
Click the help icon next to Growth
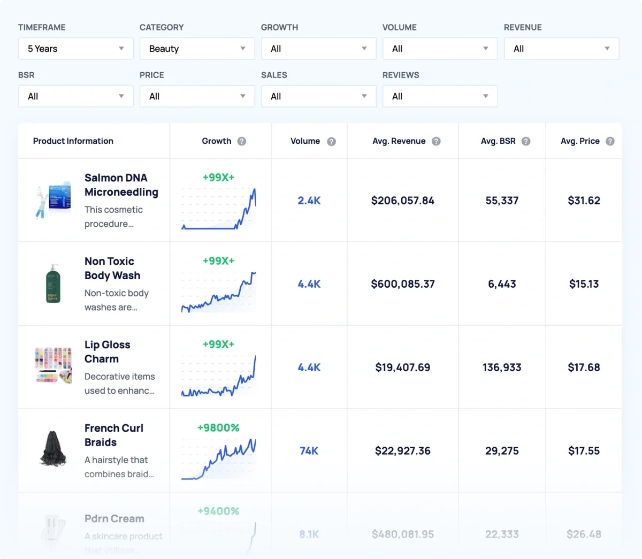click(242, 141)
